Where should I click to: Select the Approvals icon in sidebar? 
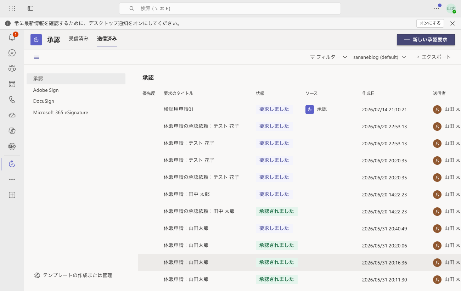[x=12, y=164]
